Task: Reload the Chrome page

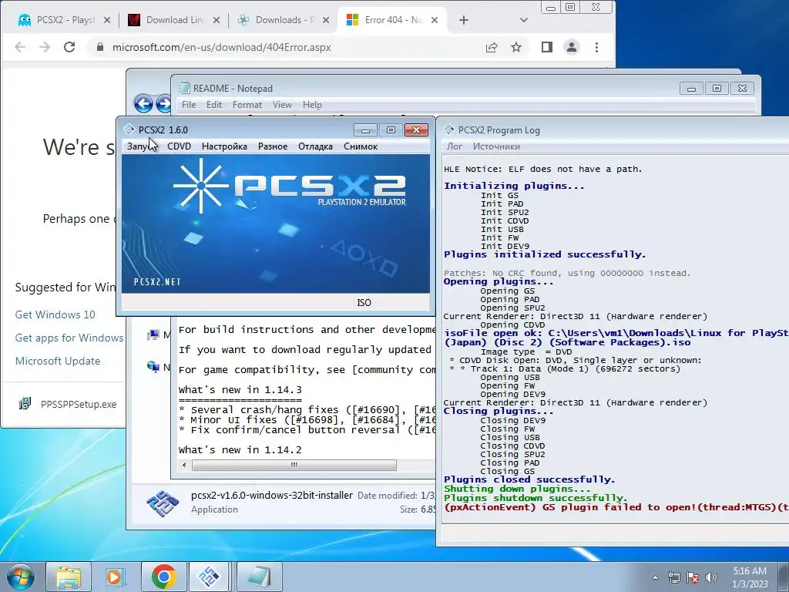Action: click(x=69, y=47)
